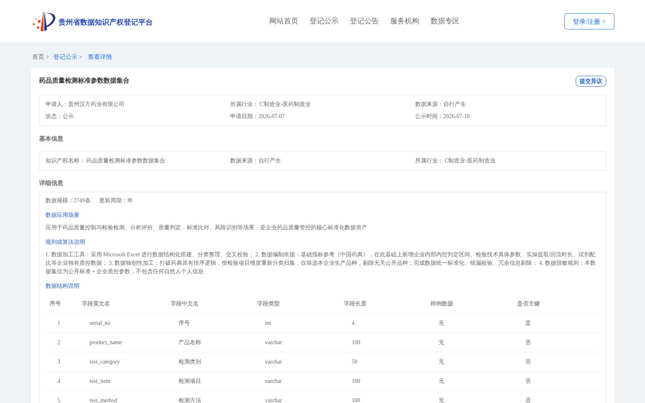Click 数据结构说明 subheading
The width and height of the screenshot is (645, 403).
[62, 286]
